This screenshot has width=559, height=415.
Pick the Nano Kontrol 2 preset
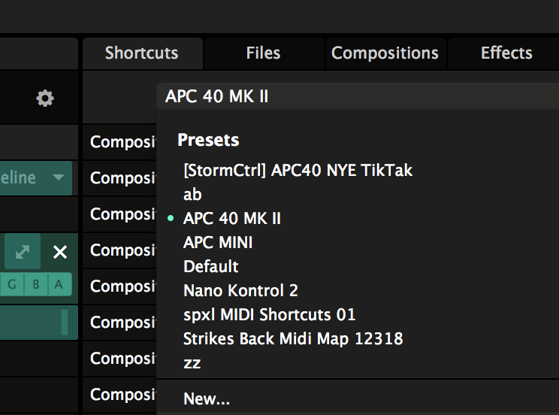coord(240,291)
